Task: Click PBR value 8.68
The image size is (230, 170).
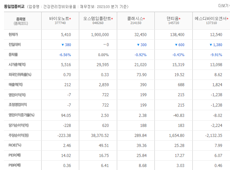Action: coord(143,165)
